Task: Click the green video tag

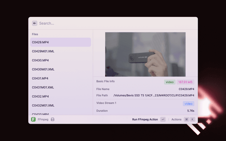Action: click(x=170, y=82)
